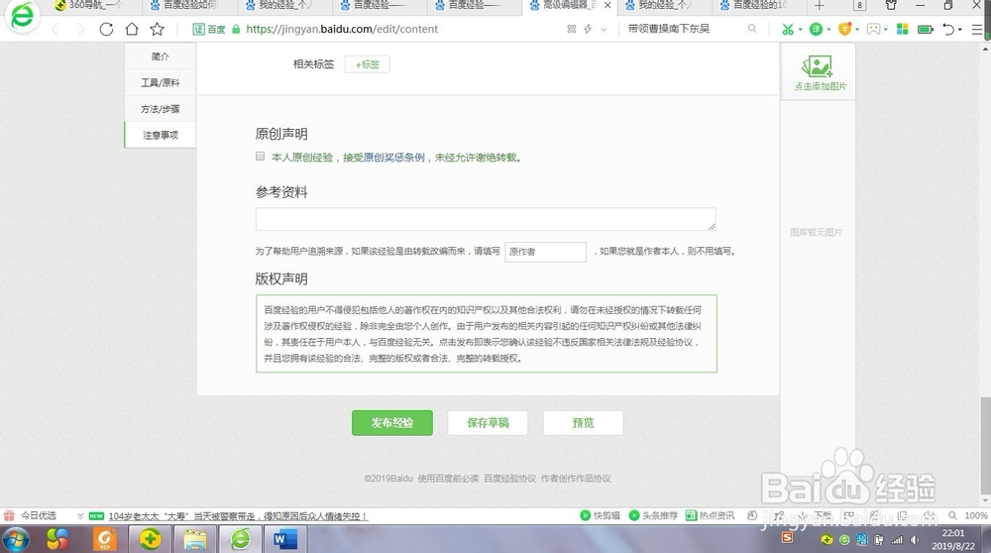The width and height of the screenshot is (991, 553).
Task: Click the 360 browser logo icon
Action: pyautogui.click(x=23, y=17)
